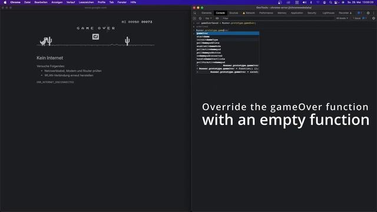Screen dimensions: 377x212
Task: Open the DevTools three-dot more menu
Action: 373,13
